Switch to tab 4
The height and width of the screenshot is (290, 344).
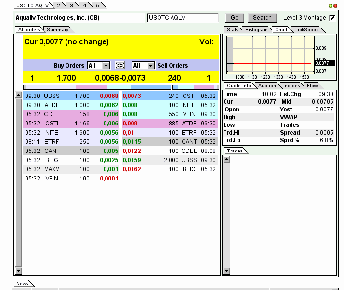coord(85,5)
